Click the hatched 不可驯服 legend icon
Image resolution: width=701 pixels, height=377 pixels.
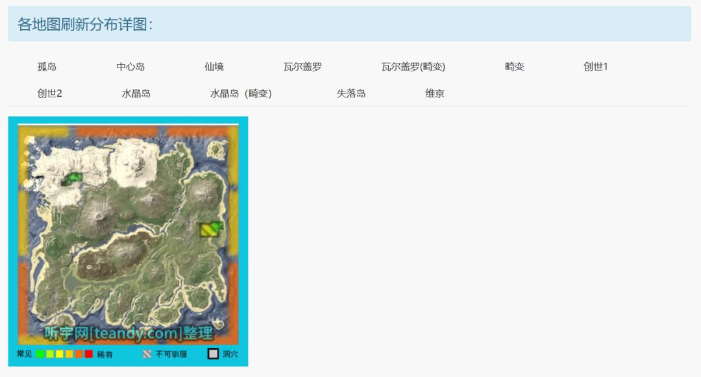coord(147,354)
